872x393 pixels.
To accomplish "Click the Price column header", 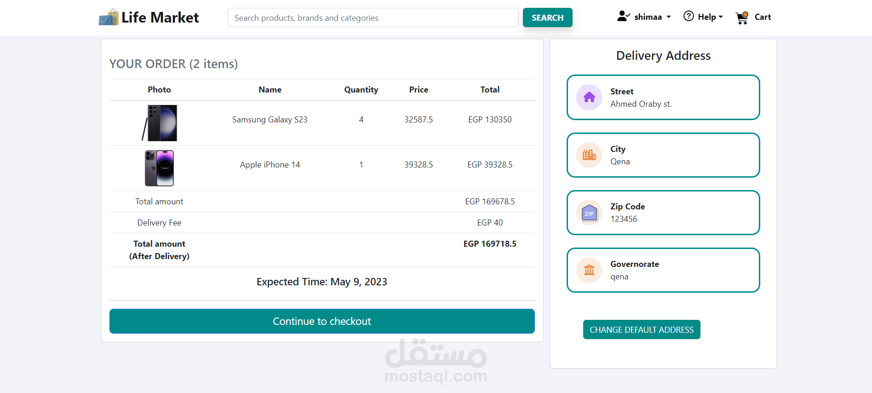I will coord(419,90).
